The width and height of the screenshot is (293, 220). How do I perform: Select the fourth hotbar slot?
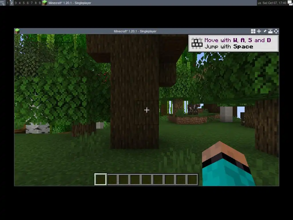pos(135,179)
